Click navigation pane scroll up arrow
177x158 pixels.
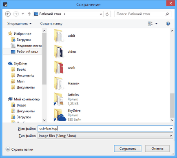coord(44,31)
